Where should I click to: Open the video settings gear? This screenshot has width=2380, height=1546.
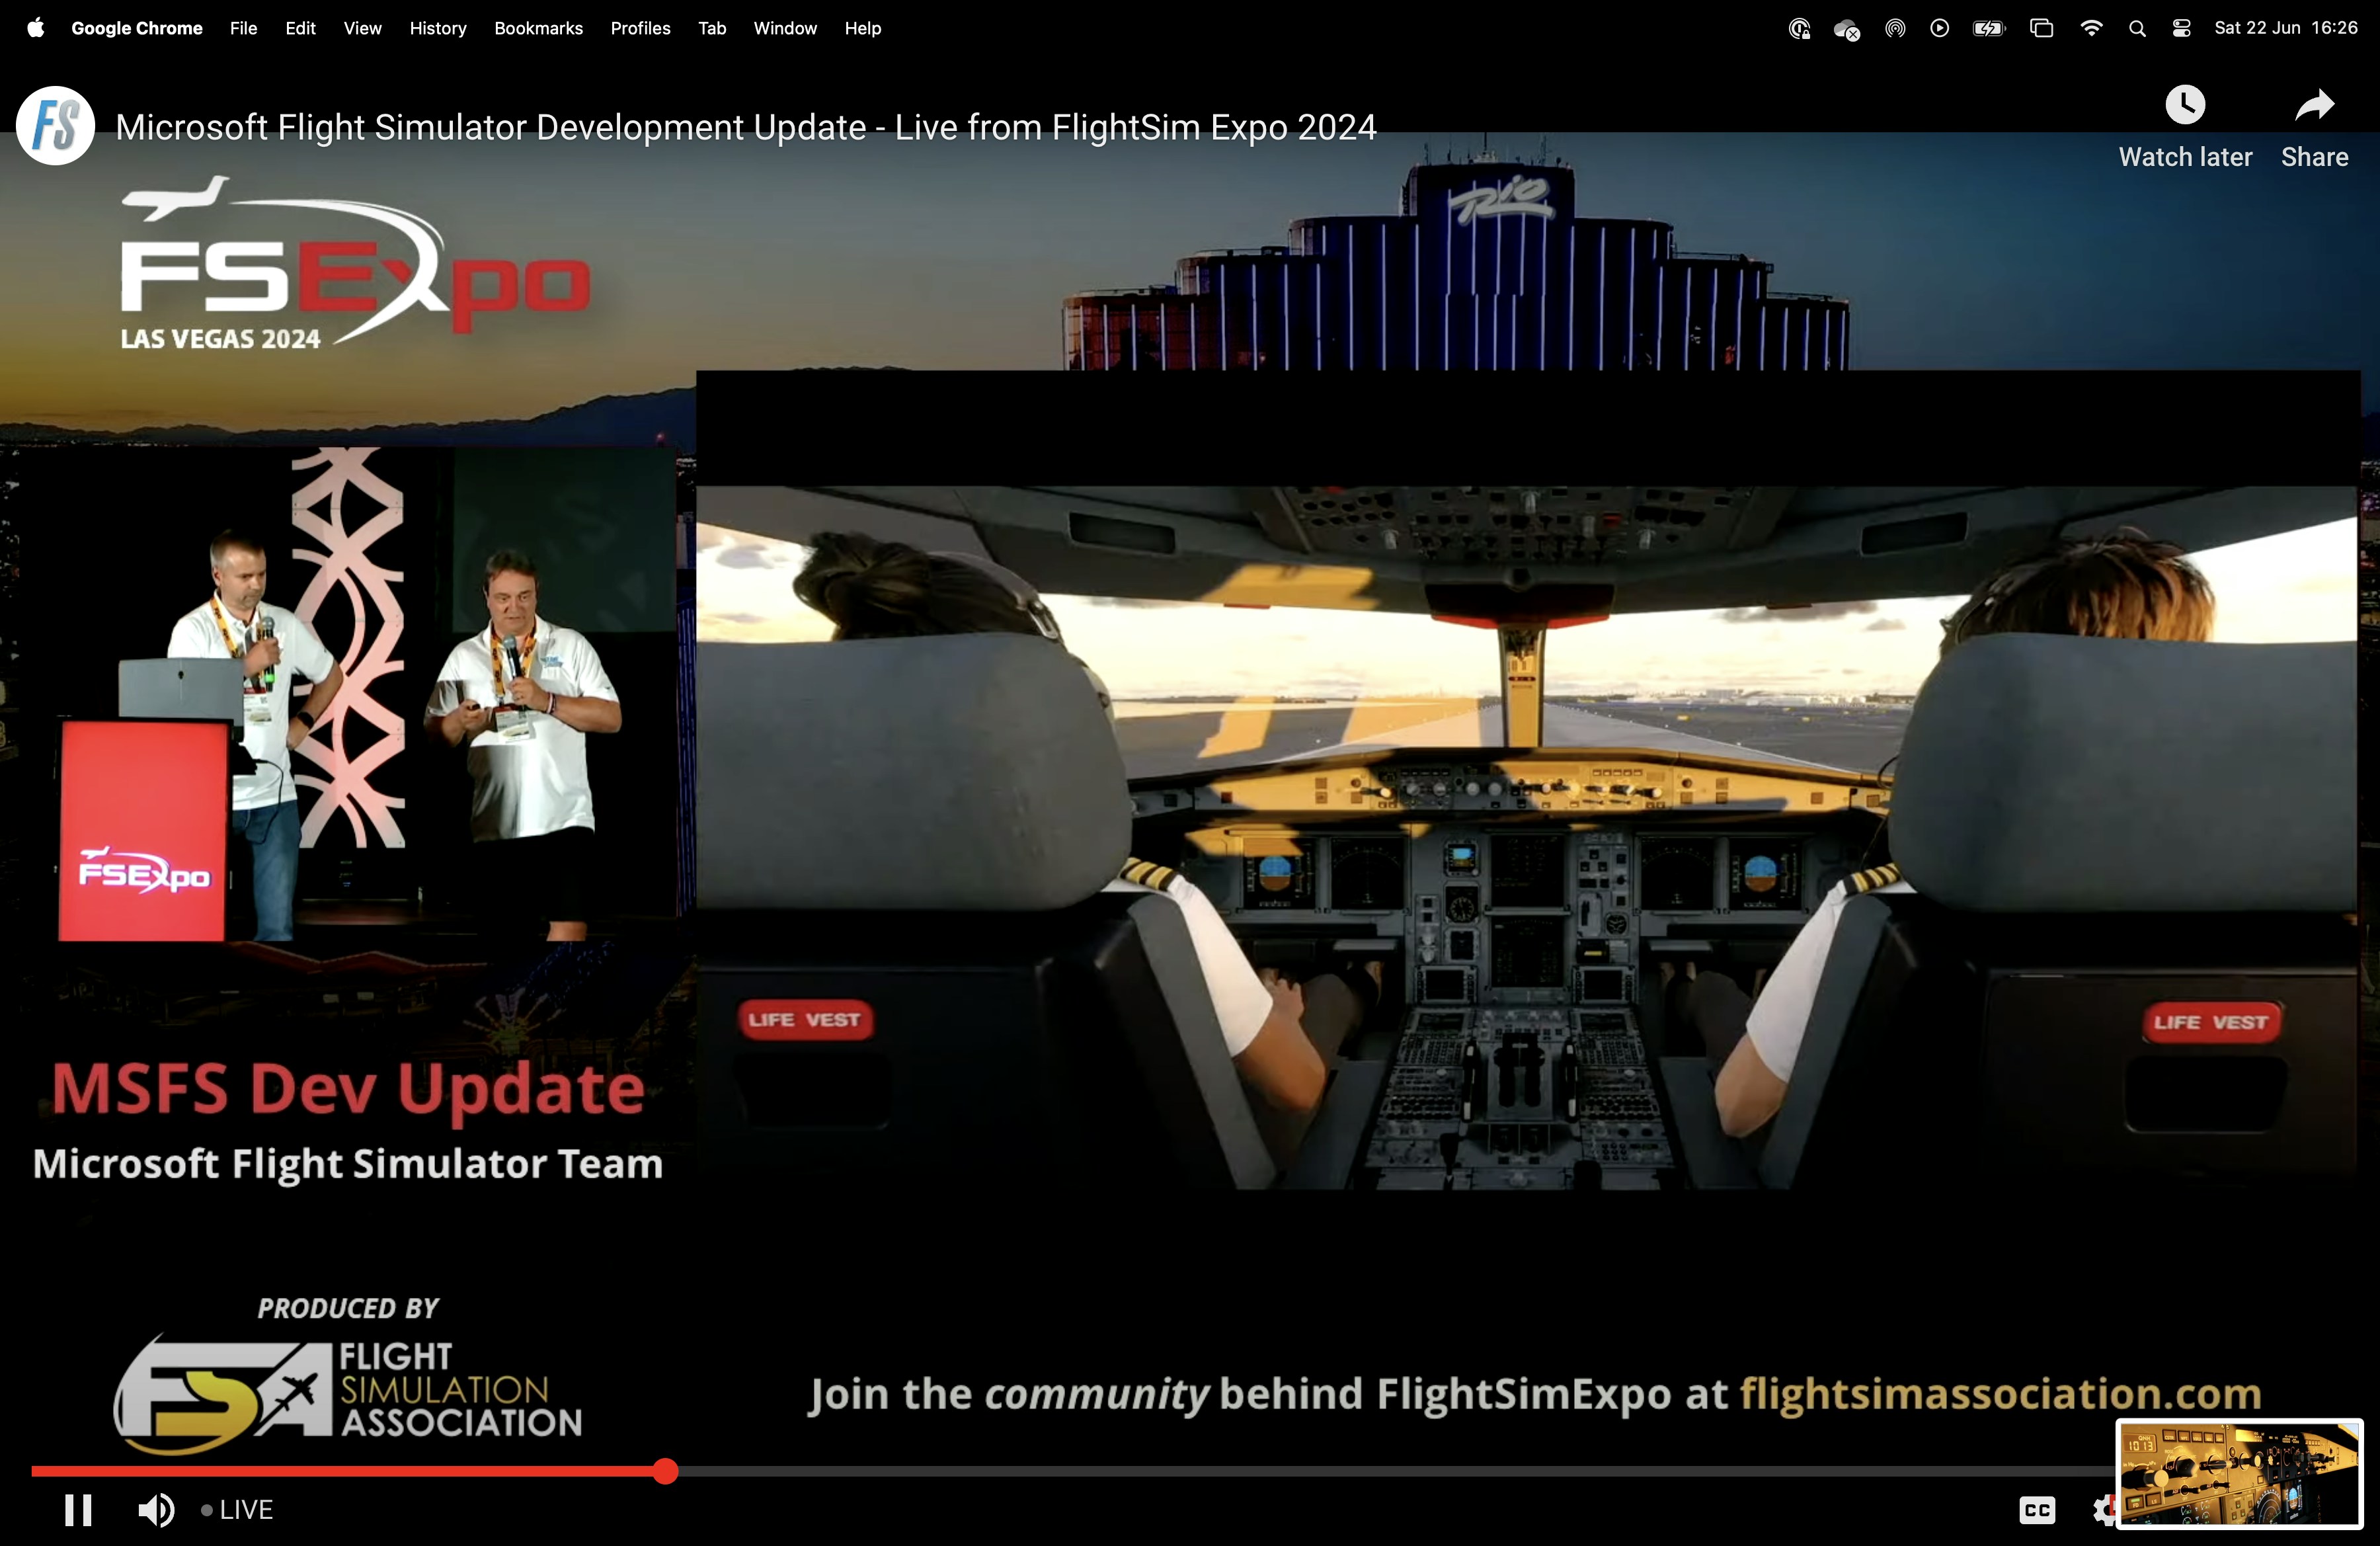tap(2103, 1510)
